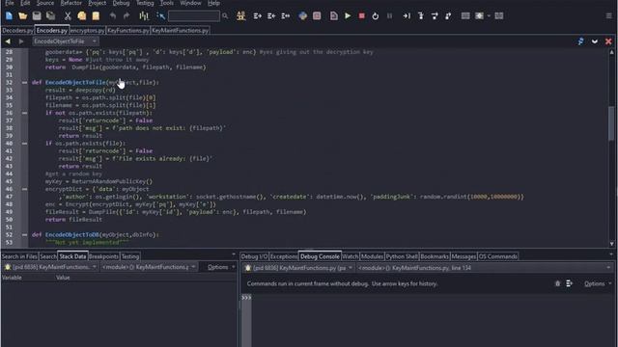This screenshot has height=347, width=618.
Task: Cut selection with the scissors icon
Action: 68,15
